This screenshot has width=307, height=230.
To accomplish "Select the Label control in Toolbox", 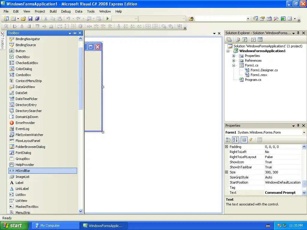I will (43, 183).
